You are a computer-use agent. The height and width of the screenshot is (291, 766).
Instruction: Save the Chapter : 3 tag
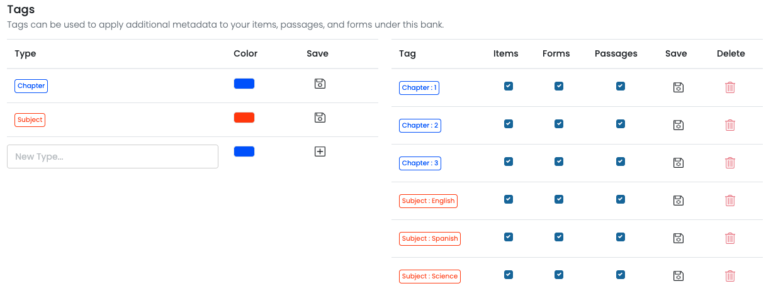tap(678, 163)
